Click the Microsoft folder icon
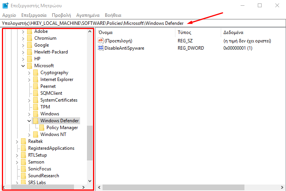This screenshot has width=286, height=191. 29,66
